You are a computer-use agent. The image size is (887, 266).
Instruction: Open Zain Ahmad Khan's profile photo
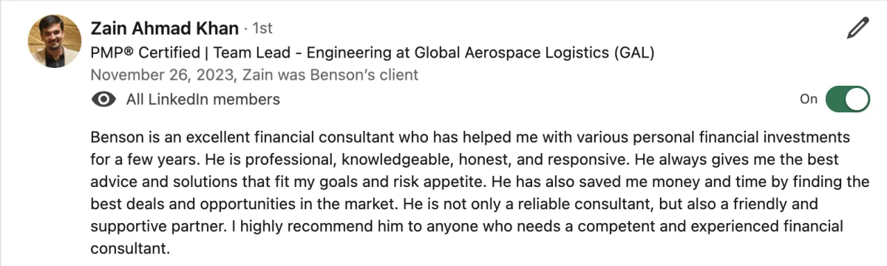pos(55,41)
